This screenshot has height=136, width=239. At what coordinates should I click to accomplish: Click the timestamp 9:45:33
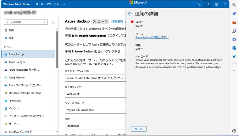[139, 26]
